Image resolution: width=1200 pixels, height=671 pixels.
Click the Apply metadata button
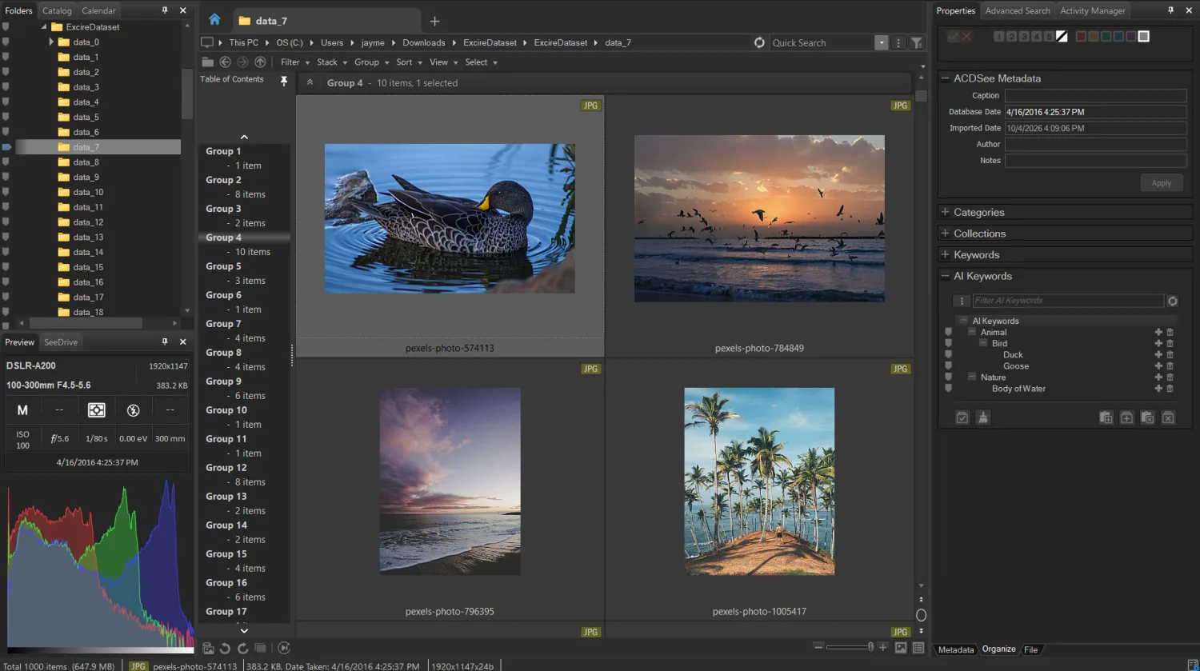tap(1162, 183)
